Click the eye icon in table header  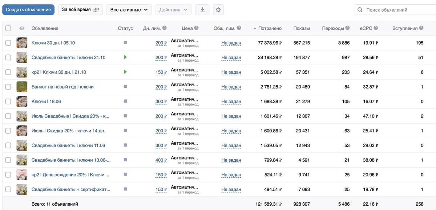22,28
